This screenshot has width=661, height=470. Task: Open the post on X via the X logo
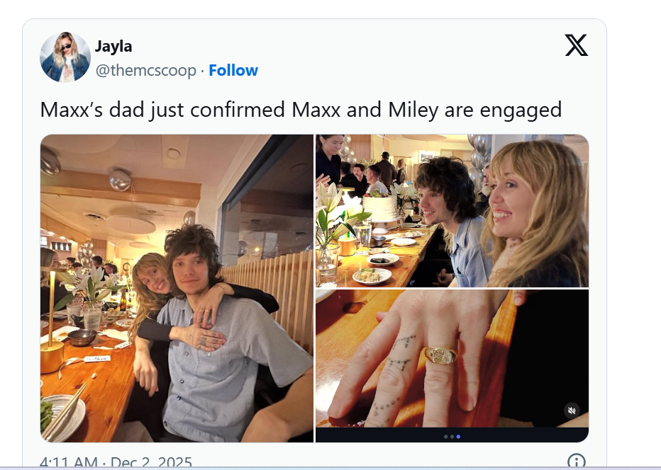click(575, 45)
